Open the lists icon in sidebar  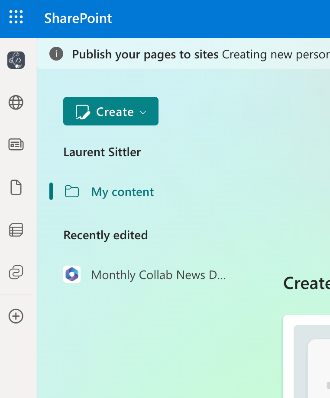(16, 230)
